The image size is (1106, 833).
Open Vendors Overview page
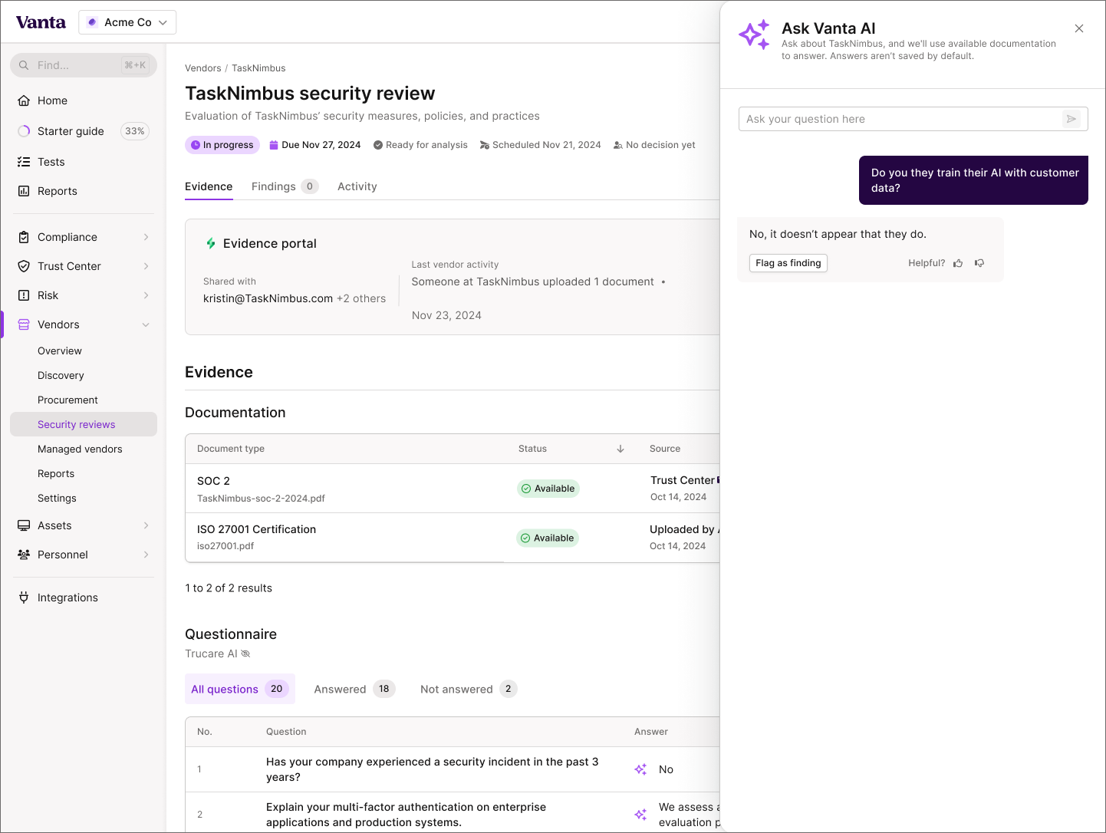(60, 351)
